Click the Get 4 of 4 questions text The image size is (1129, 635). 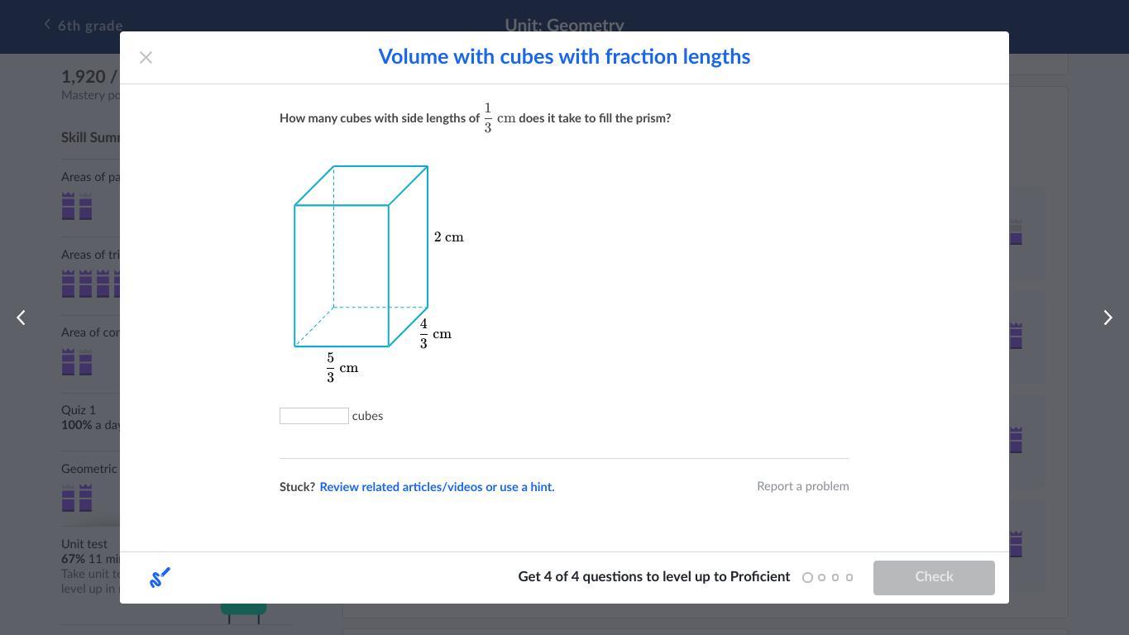(x=653, y=577)
